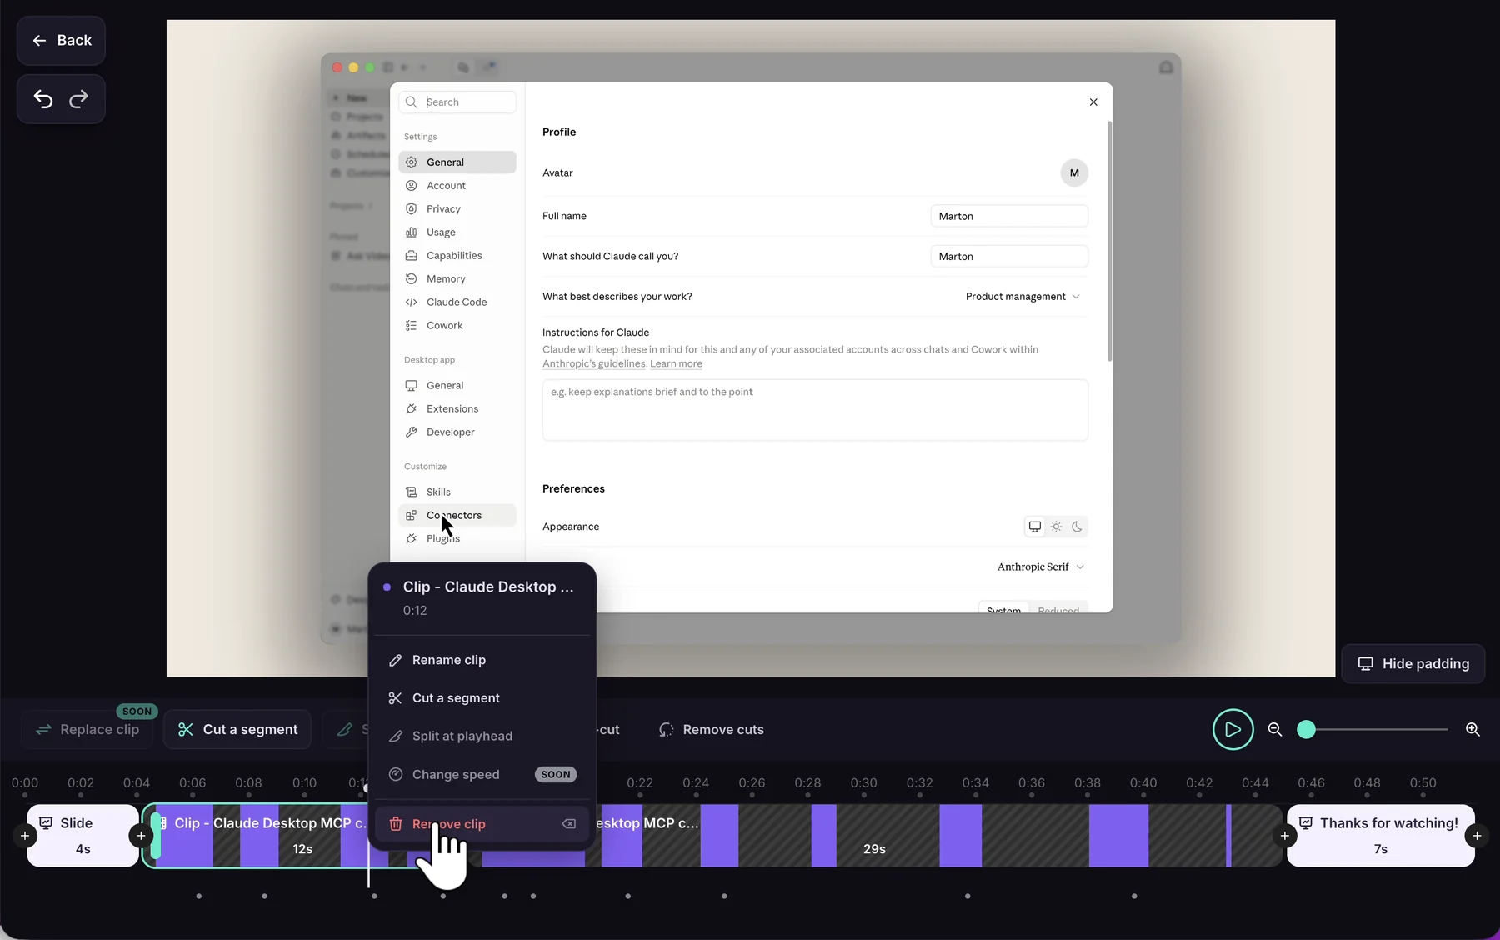Click the zoom in magnifier icon
The width and height of the screenshot is (1500, 940).
pyautogui.click(x=1472, y=729)
